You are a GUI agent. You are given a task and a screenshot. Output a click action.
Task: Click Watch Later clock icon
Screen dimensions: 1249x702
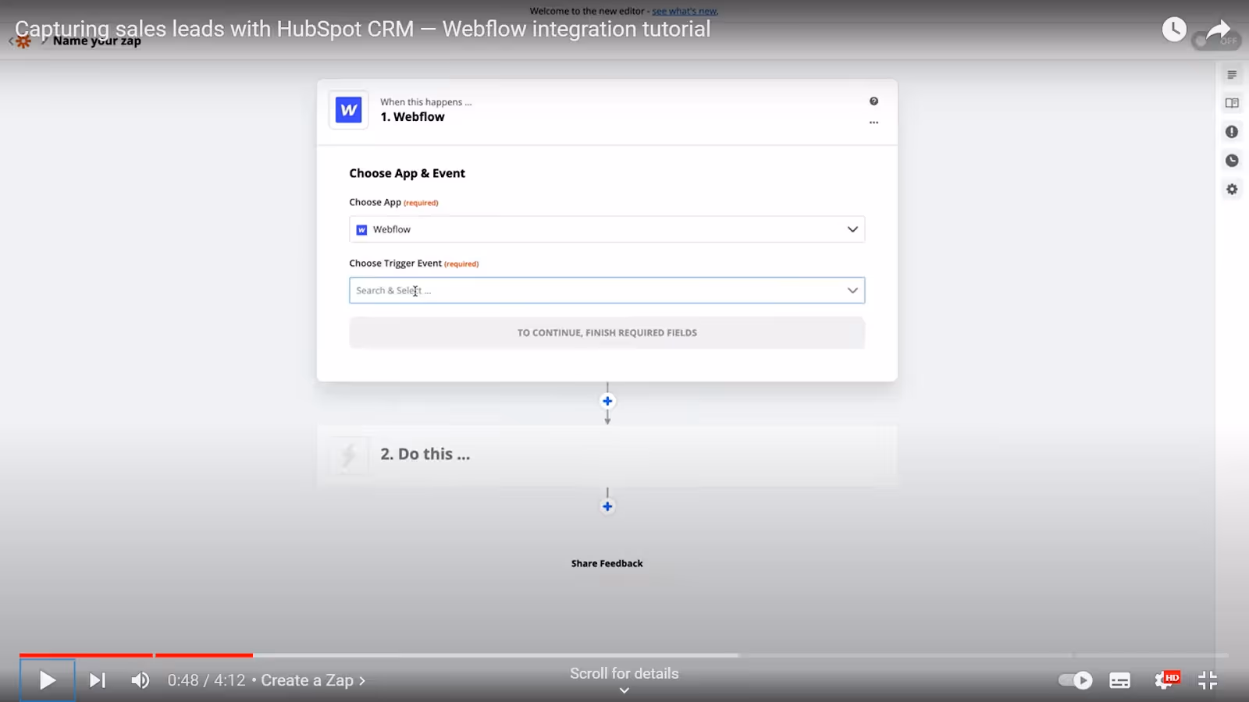pos(1174,30)
